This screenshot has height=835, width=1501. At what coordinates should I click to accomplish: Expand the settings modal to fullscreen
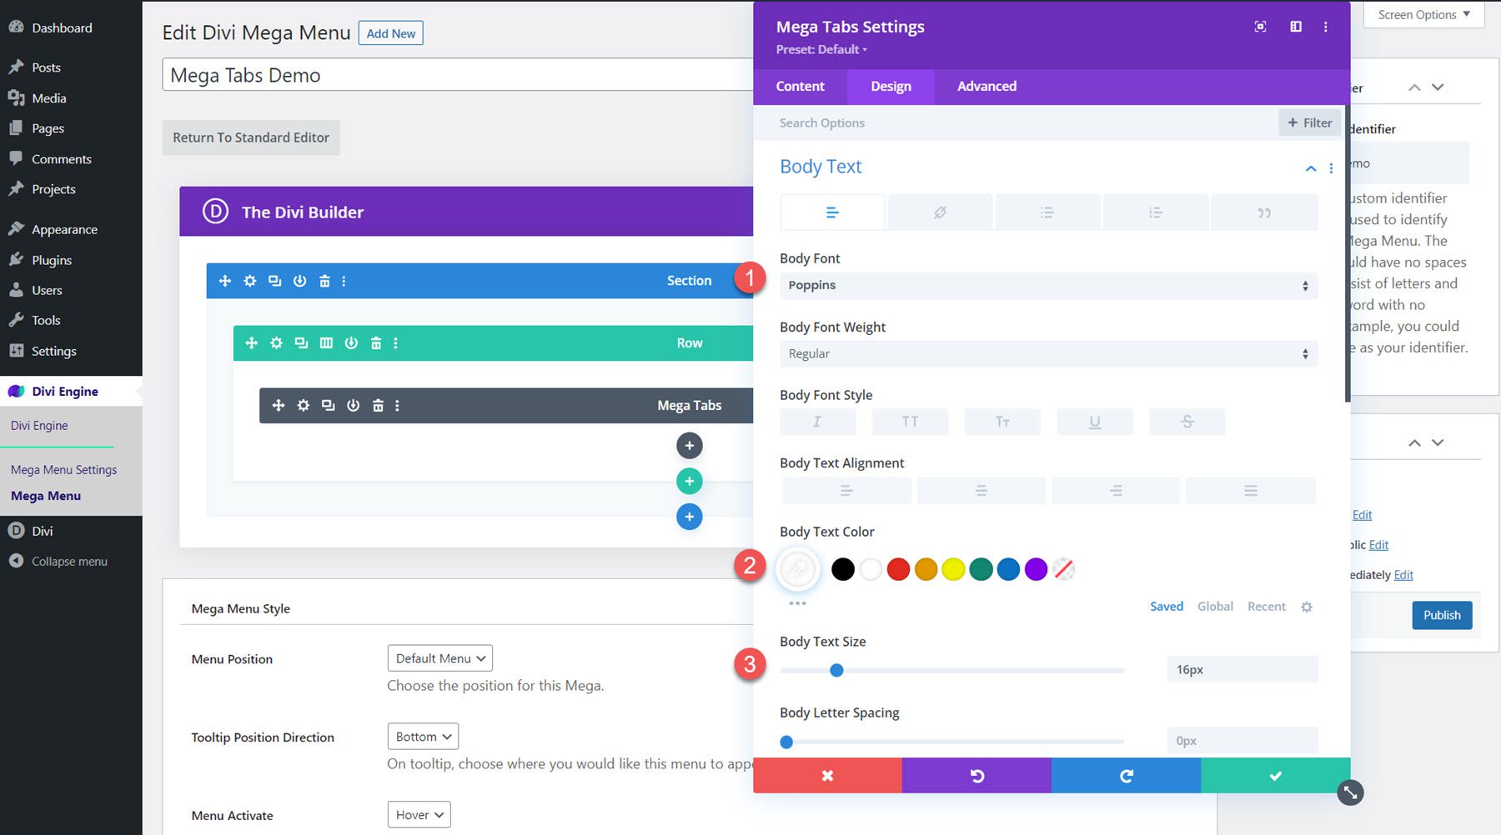pyautogui.click(x=1261, y=27)
